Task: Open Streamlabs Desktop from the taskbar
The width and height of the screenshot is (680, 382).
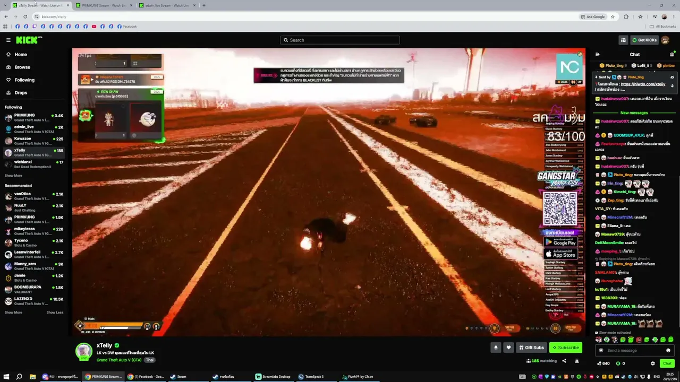Action: click(274, 377)
